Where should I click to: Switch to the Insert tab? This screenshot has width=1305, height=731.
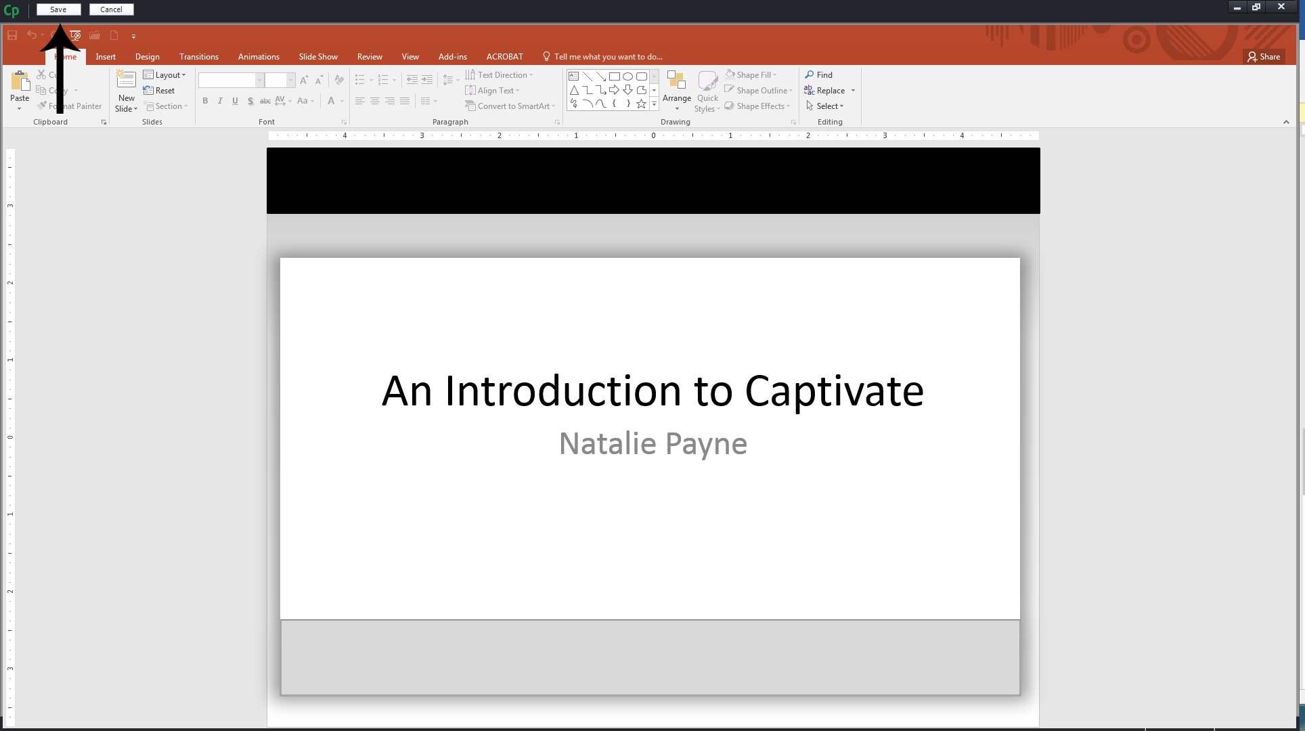click(x=106, y=57)
